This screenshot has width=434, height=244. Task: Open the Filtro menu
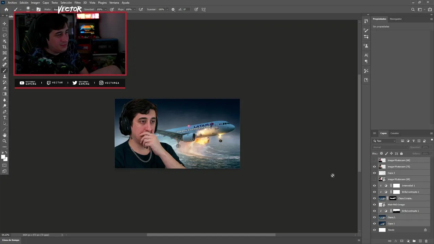click(x=78, y=2)
